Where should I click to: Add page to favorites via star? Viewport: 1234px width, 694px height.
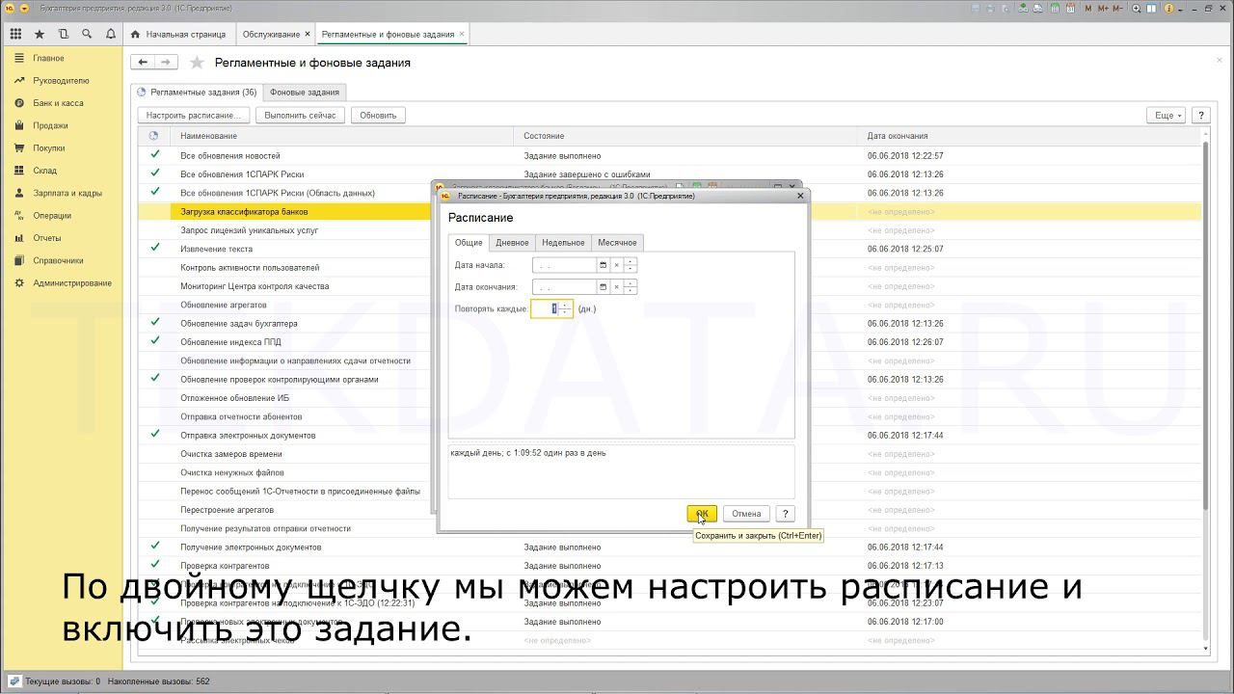click(197, 63)
